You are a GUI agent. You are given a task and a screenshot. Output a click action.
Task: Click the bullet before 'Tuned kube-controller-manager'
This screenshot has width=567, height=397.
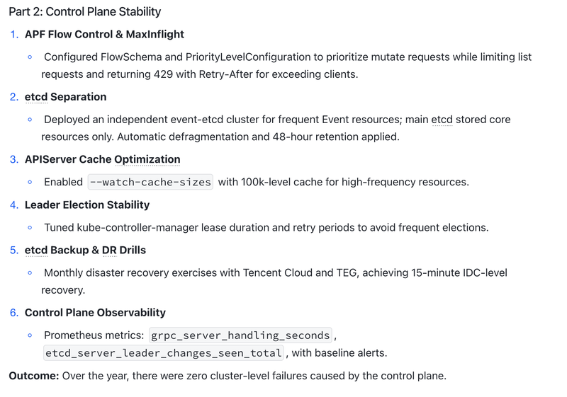point(30,227)
